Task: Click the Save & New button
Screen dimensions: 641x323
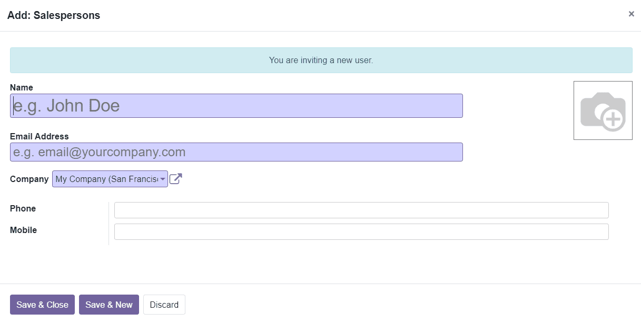Action: [109, 304]
